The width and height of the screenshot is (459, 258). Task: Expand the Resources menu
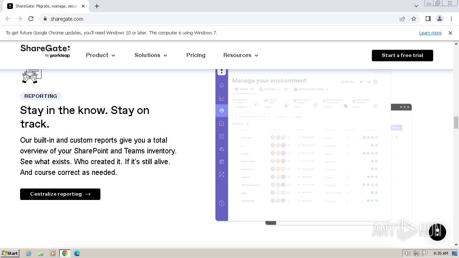pos(241,55)
